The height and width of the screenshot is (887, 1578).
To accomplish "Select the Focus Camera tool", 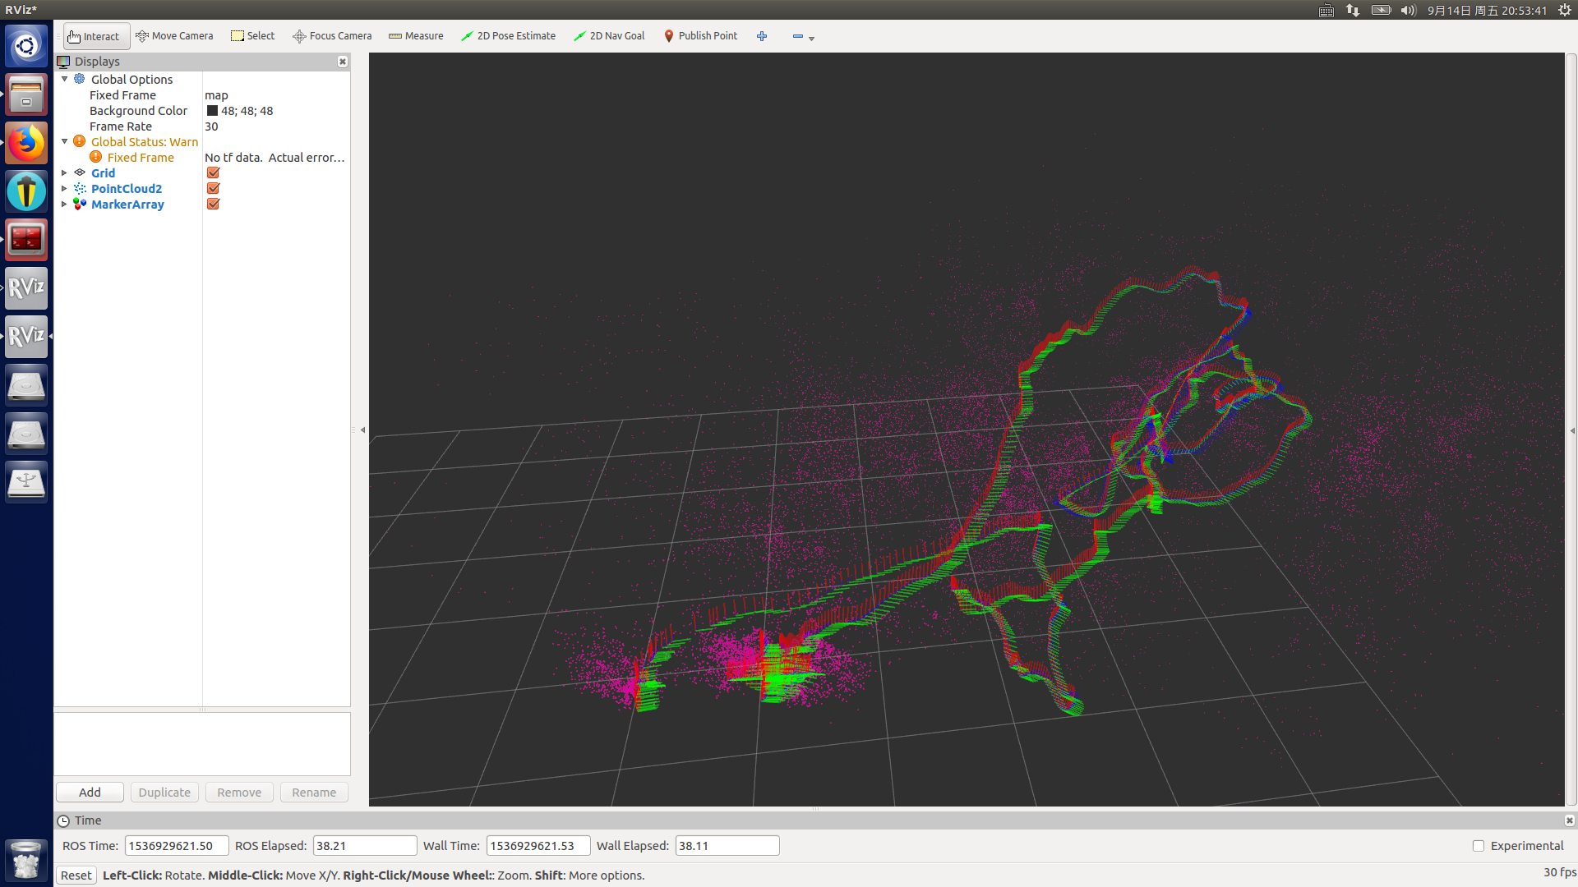I will point(332,36).
